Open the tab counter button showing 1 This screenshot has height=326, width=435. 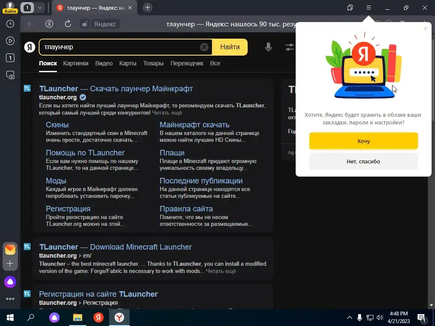point(27,8)
